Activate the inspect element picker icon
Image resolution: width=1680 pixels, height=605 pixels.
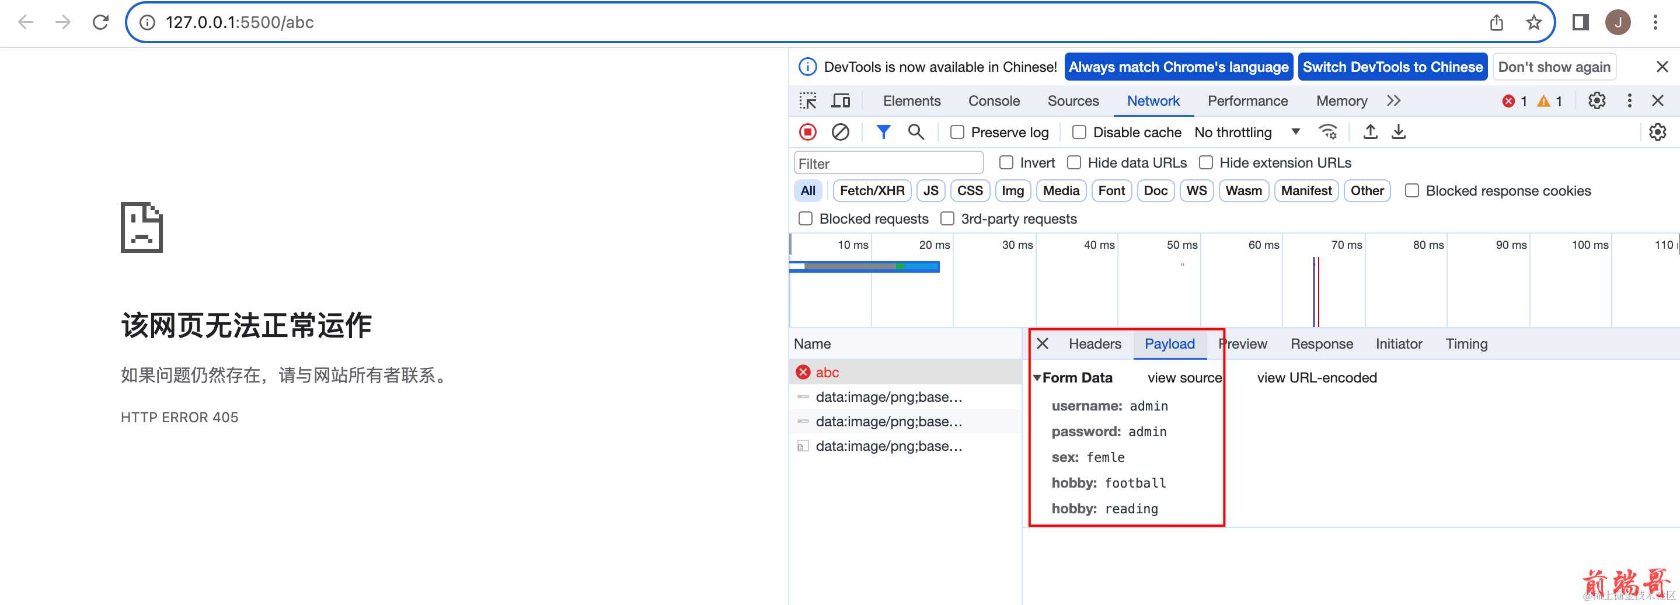point(808,100)
